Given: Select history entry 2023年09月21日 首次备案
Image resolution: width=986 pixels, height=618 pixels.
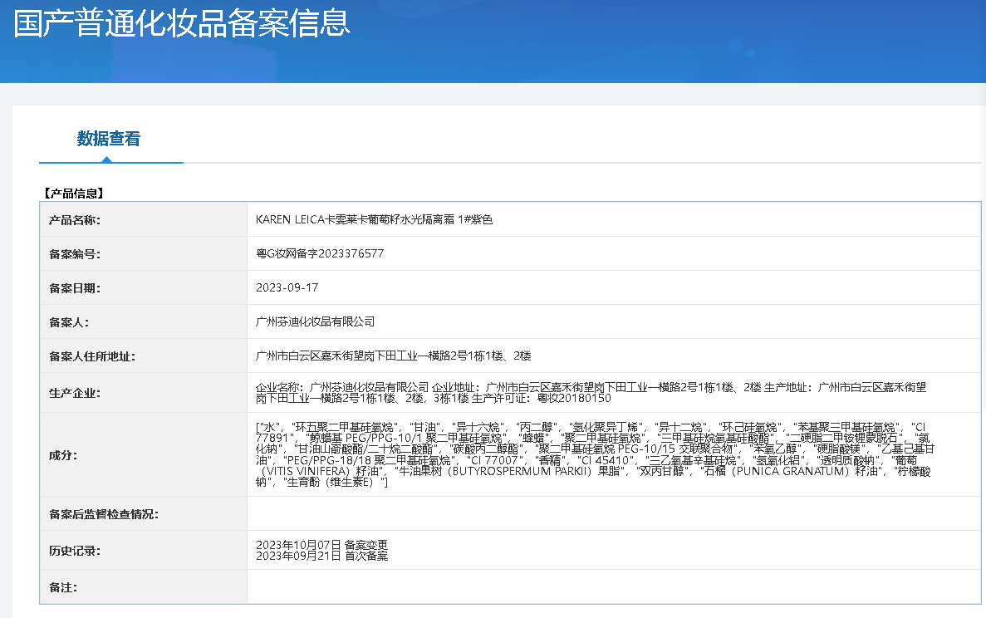Looking at the screenshot, I should 322,556.
